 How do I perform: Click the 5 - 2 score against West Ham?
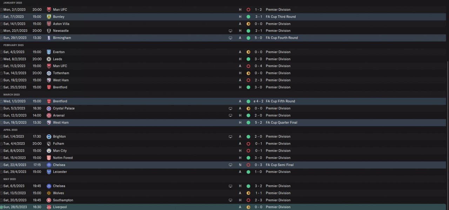[258, 123]
